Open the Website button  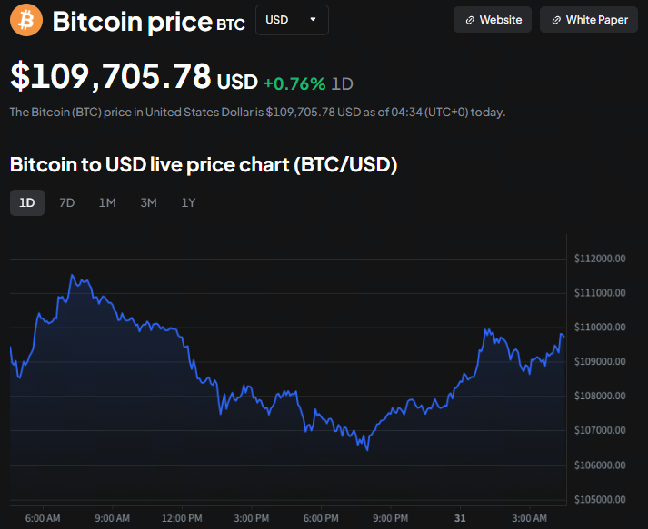click(x=493, y=20)
